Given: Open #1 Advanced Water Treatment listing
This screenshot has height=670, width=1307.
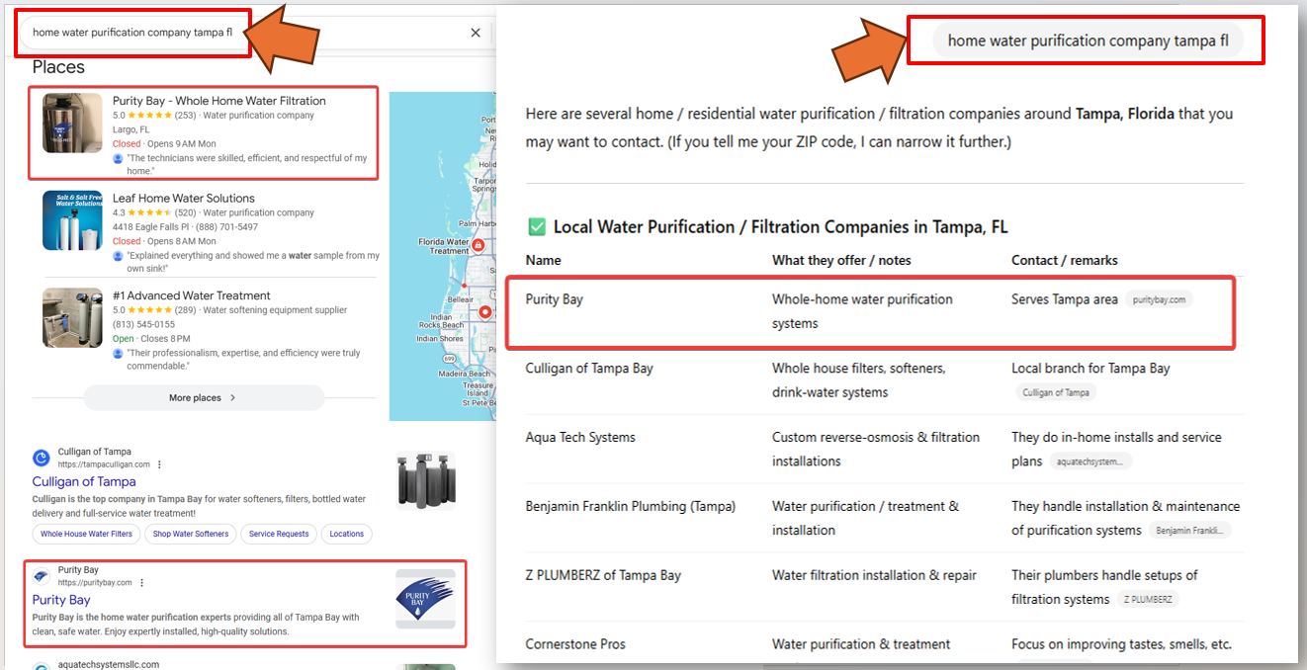Looking at the screenshot, I should click(x=191, y=295).
